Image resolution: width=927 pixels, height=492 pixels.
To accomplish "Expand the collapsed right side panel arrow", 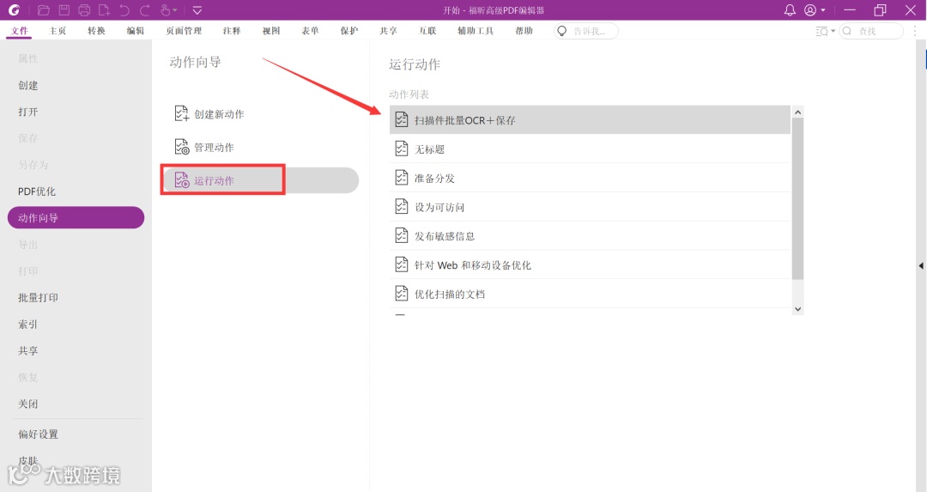I will point(921,266).
